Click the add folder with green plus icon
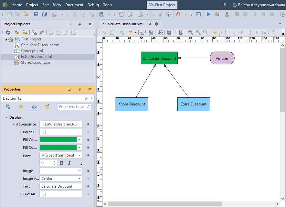Screen dimensions: 286x207 pos(25,32)
